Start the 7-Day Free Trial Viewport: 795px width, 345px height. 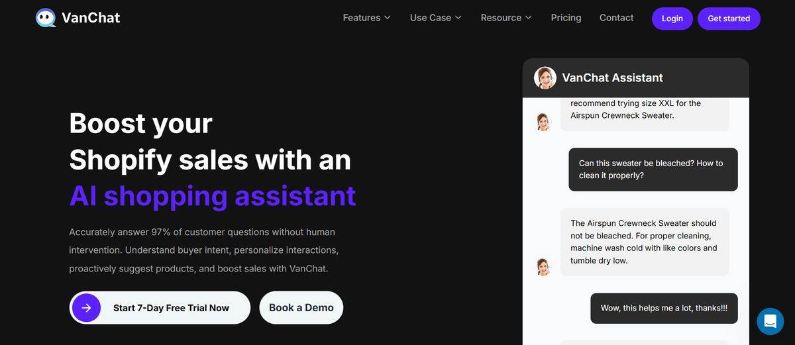(x=160, y=308)
